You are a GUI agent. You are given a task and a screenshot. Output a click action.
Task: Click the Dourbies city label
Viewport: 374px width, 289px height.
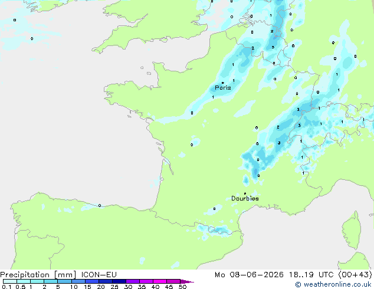pyautogui.click(x=245, y=198)
